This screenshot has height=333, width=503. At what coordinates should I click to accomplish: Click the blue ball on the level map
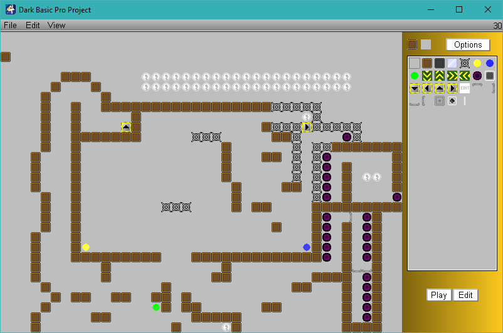coord(307,247)
